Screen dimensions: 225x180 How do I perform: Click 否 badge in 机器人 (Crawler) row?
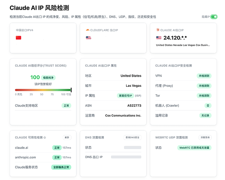tap(208, 105)
